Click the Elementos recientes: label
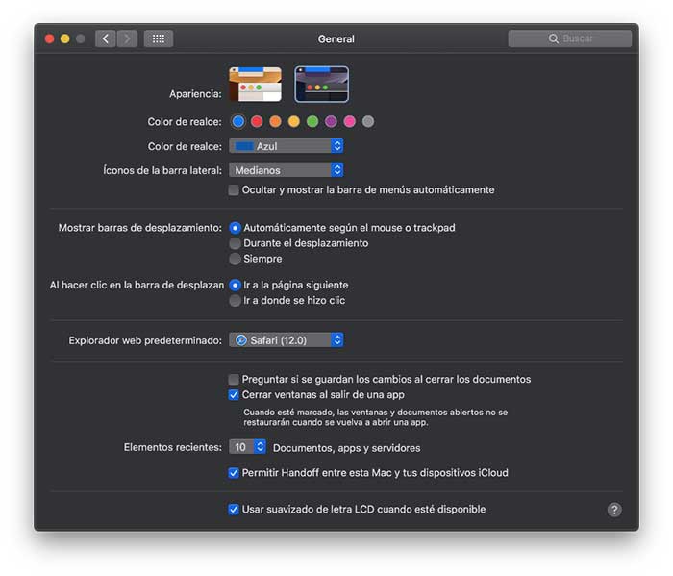Image resolution: width=673 pixels, height=576 pixels. click(x=173, y=447)
